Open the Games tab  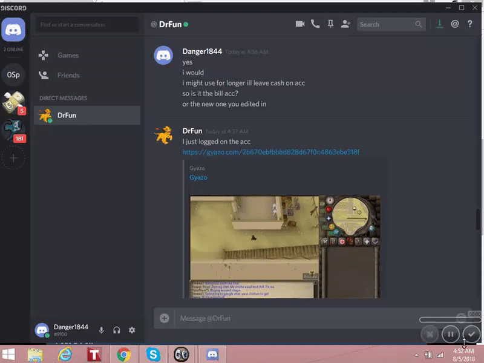click(x=87, y=56)
